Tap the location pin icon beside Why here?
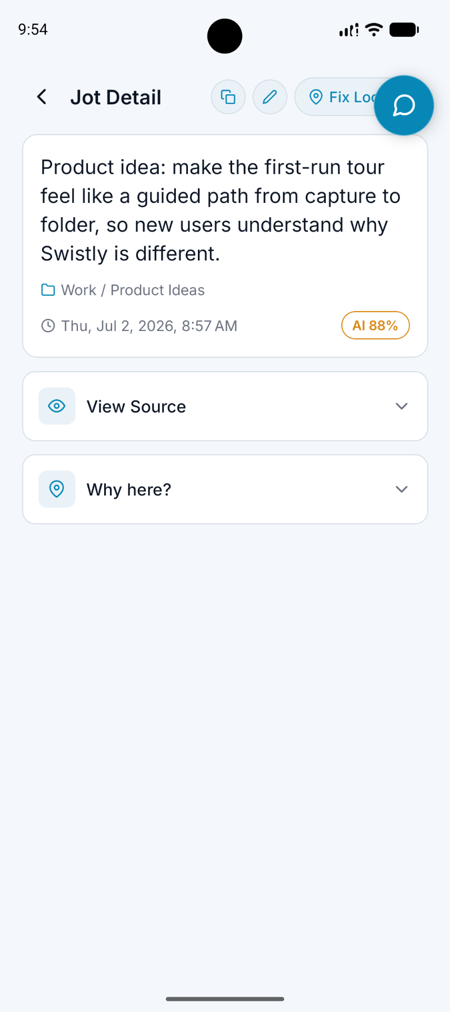The width and height of the screenshot is (450, 1012). (x=57, y=489)
